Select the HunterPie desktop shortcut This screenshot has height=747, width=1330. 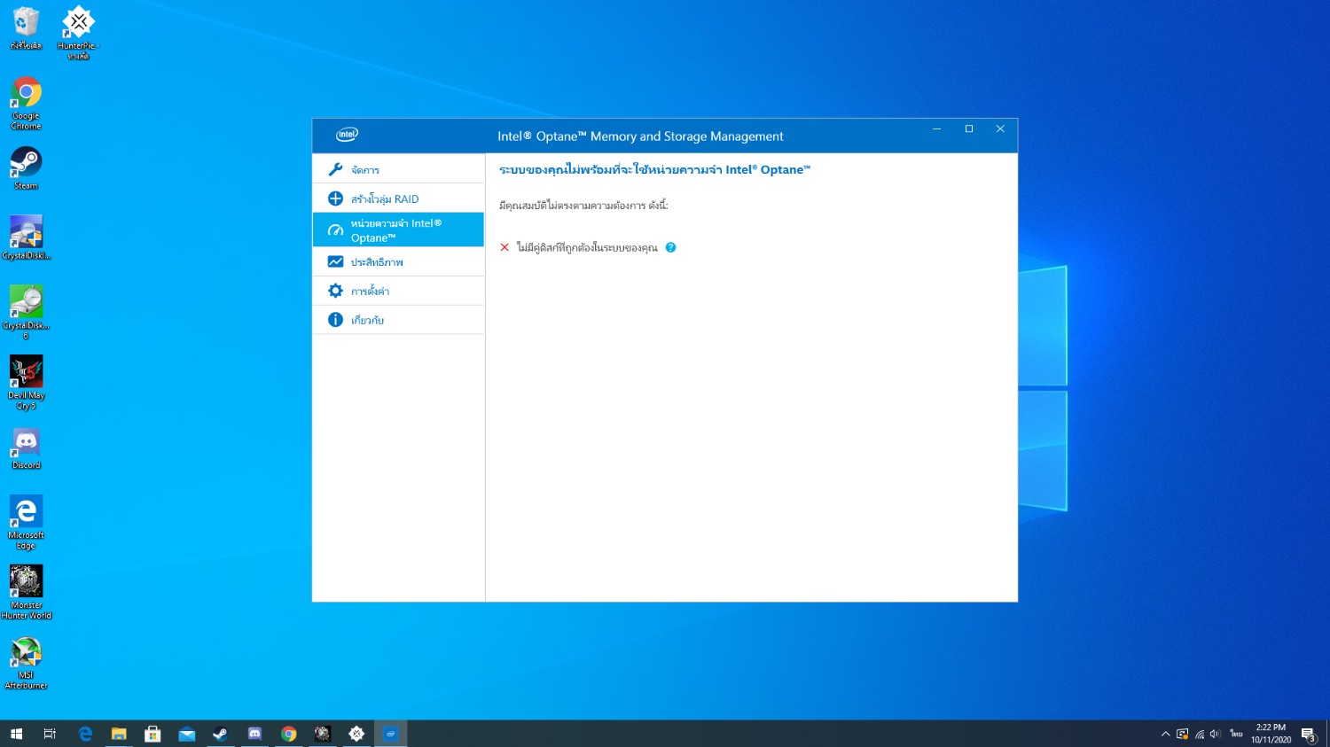[x=78, y=33]
